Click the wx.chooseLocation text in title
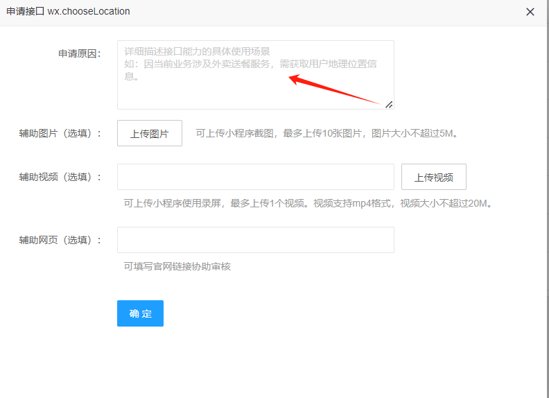This screenshot has width=549, height=398. coord(88,12)
